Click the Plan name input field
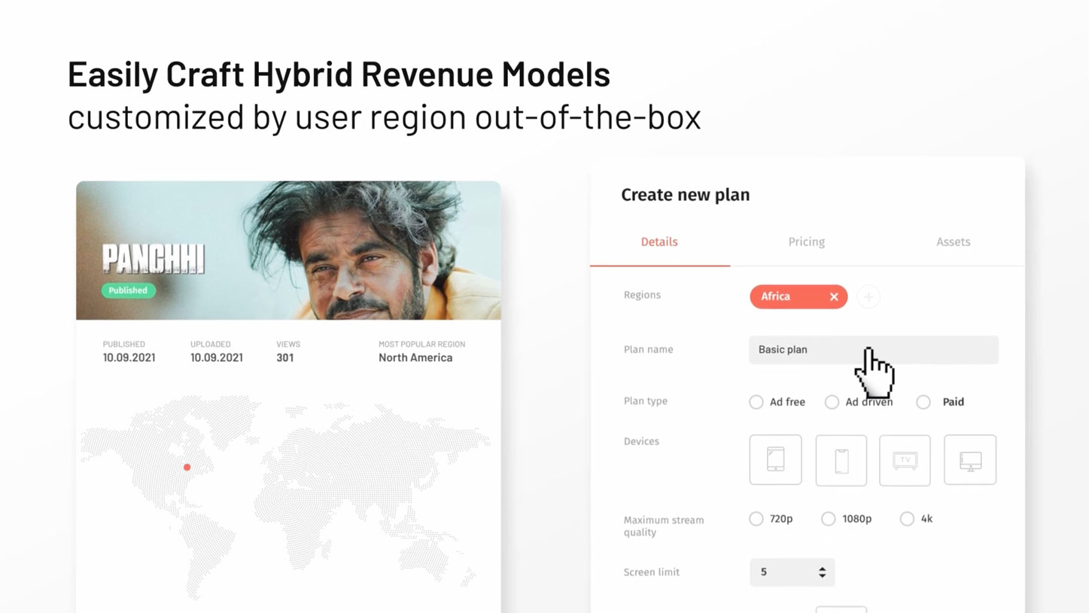Viewport: 1089px width, 613px height. tap(873, 350)
